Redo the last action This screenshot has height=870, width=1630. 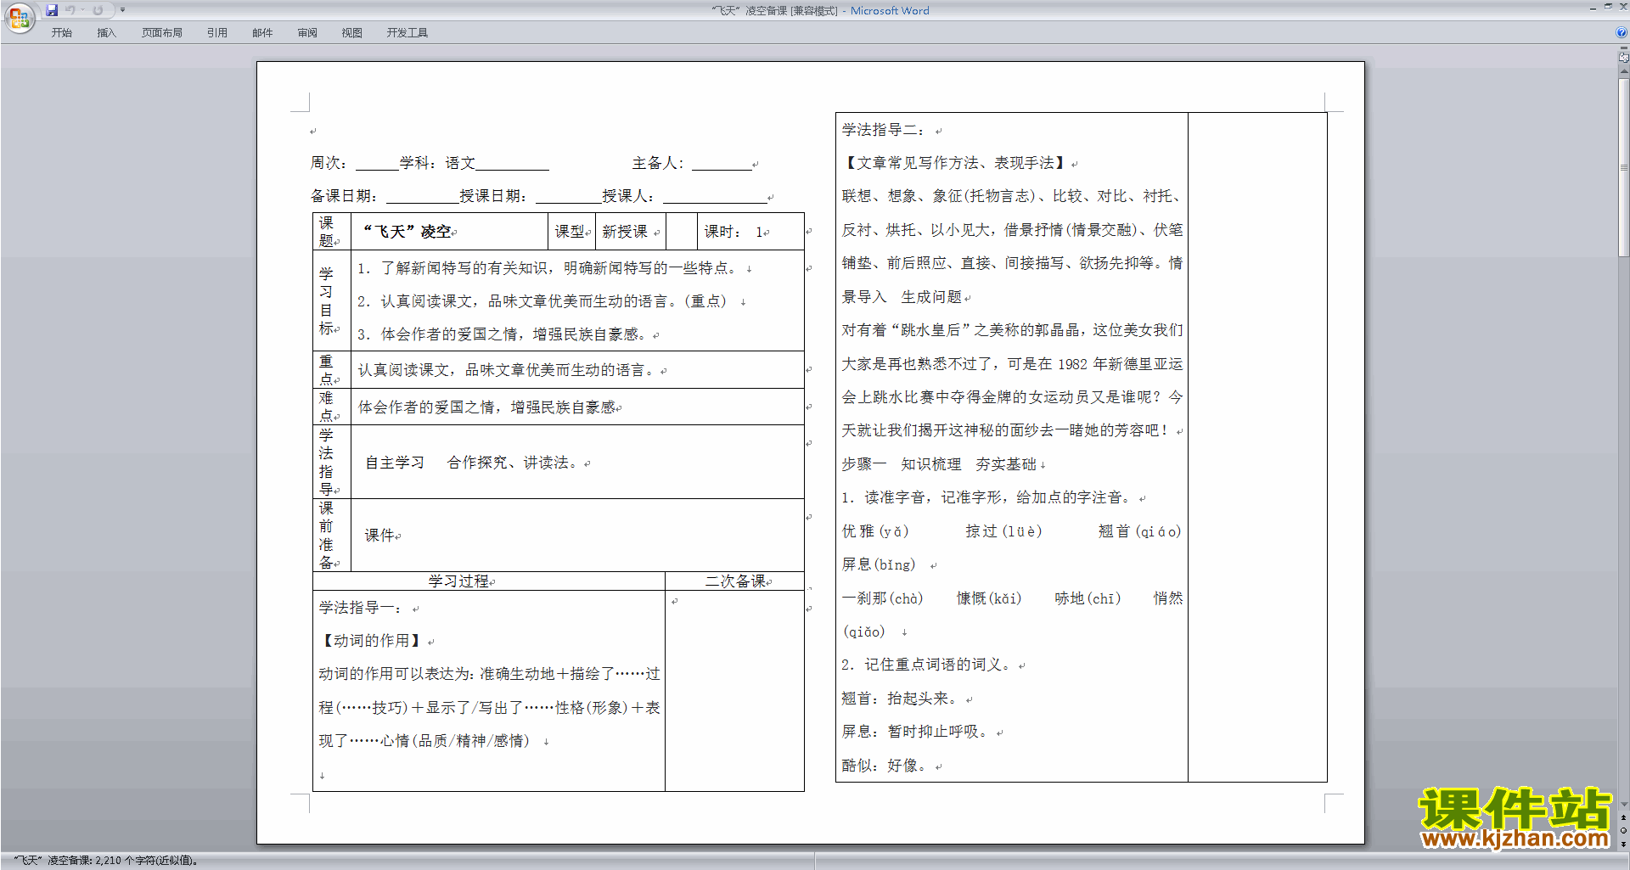(98, 10)
